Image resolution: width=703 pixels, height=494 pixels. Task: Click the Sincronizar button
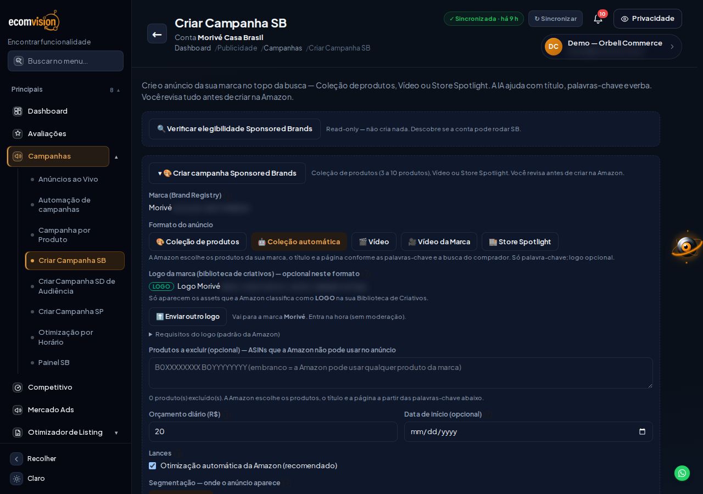pyautogui.click(x=555, y=19)
